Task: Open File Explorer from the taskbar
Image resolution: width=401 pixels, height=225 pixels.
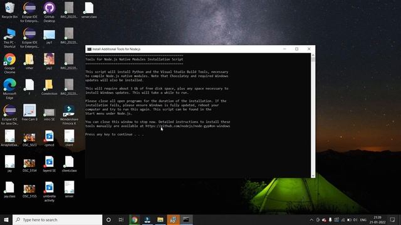Action: (x=160, y=219)
